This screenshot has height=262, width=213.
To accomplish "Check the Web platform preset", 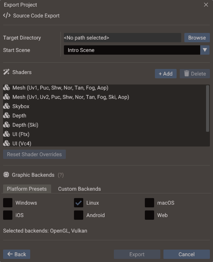I will click(x=149, y=215).
